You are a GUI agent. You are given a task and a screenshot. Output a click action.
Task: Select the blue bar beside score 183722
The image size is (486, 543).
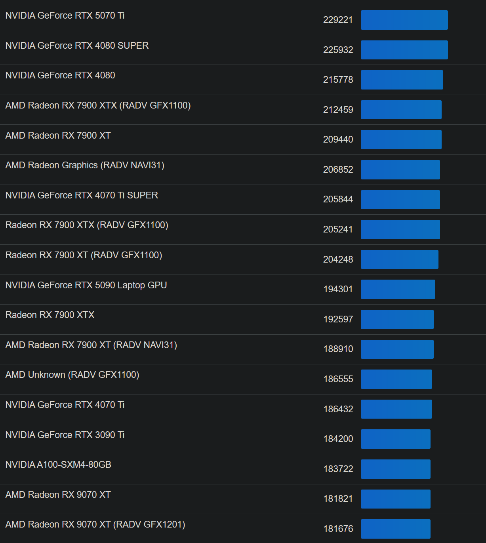396,469
